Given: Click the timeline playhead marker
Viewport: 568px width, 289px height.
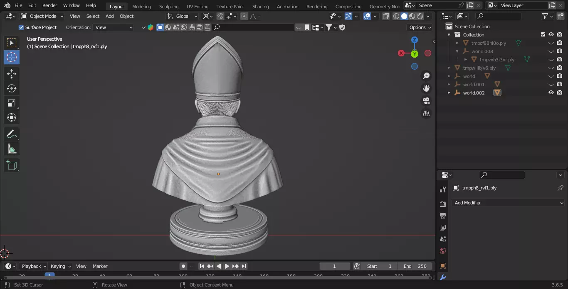Looking at the screenshot, I should 50,276.
